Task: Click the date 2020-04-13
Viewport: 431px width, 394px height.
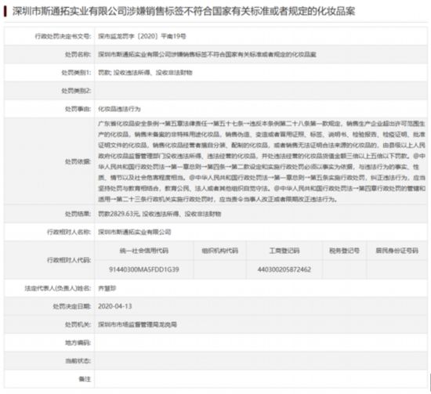Action: click(115, 306)
